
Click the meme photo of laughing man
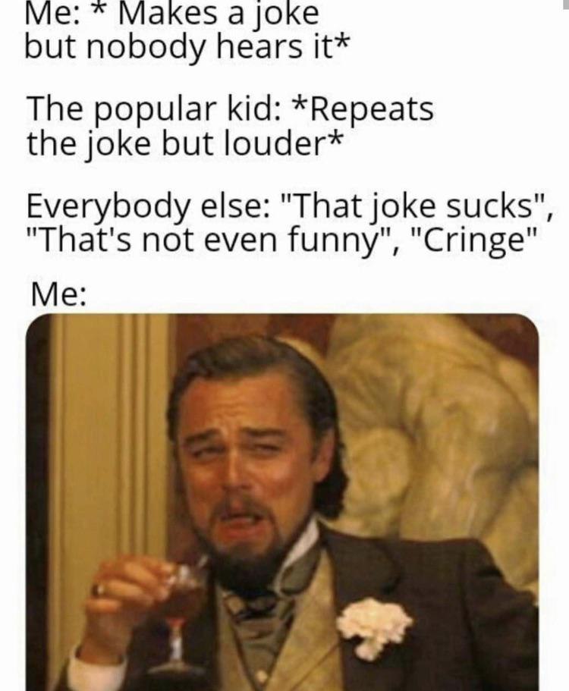pyautogui.click(x=282, y=502)
